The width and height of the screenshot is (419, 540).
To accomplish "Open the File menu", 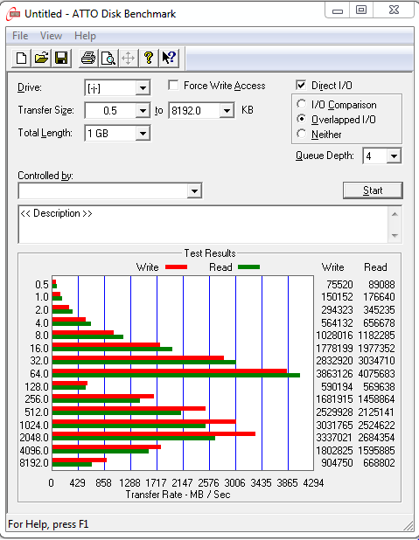I will 20,36.
